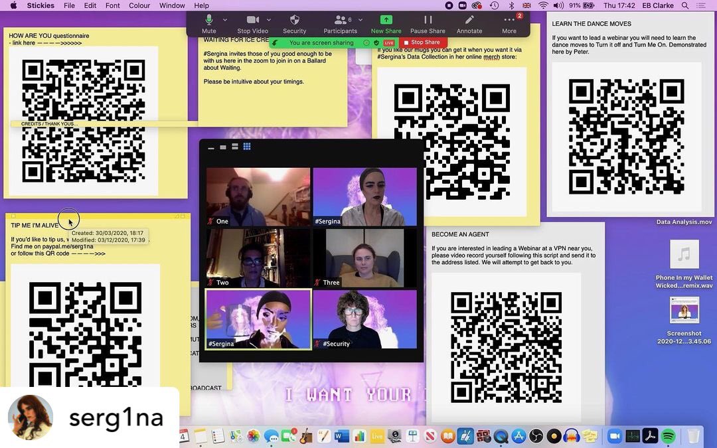Stop Share red button
This screenshot has height=448, width=717.
(422, 42)
